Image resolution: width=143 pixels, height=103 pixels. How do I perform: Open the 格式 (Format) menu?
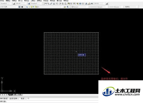point(27,1)
